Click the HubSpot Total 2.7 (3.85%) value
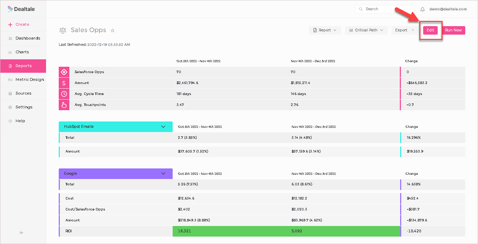 tap(188, 138)
